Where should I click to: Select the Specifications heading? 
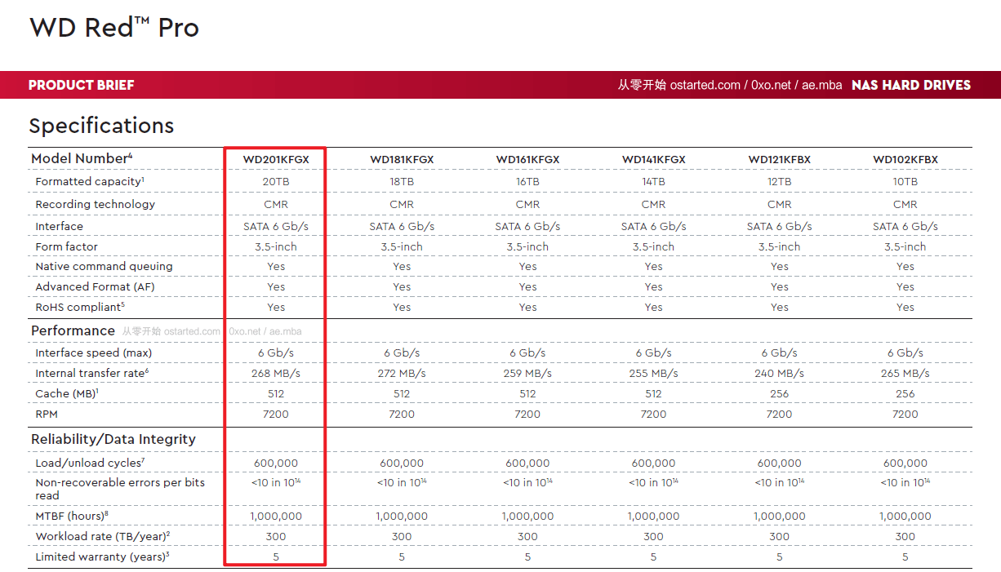(x=101, y=126)
